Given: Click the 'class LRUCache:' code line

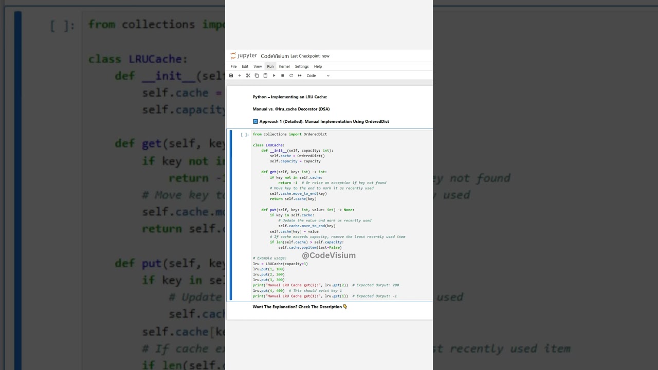Looking at the screenshot, I should pos(268,145).
